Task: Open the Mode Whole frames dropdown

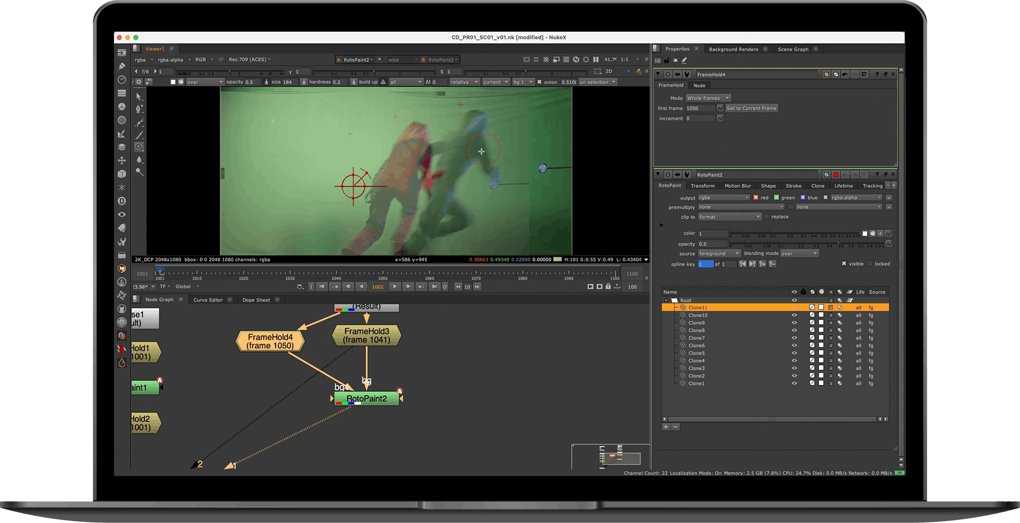Action: click(x=708, y=98)
